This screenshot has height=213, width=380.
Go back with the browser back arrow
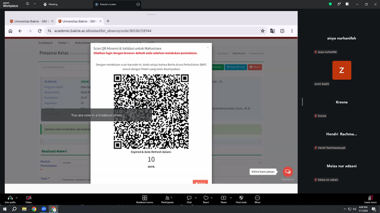pyautogui.click(x=20, y=31)
